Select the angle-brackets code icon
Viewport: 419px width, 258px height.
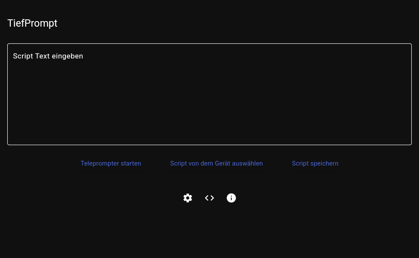pyautogui.click(x=209, y=198)
